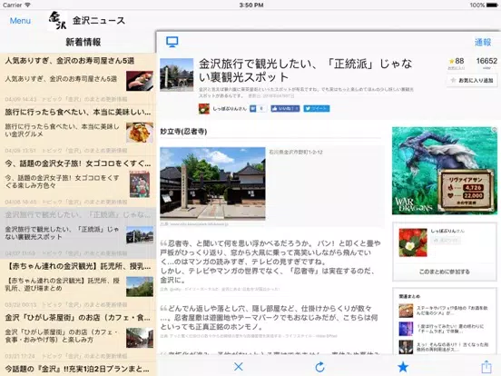This screenshot has width=501, height=376.
Task: Tap the blue star favorite icon
Action: (x=403, y=367)
